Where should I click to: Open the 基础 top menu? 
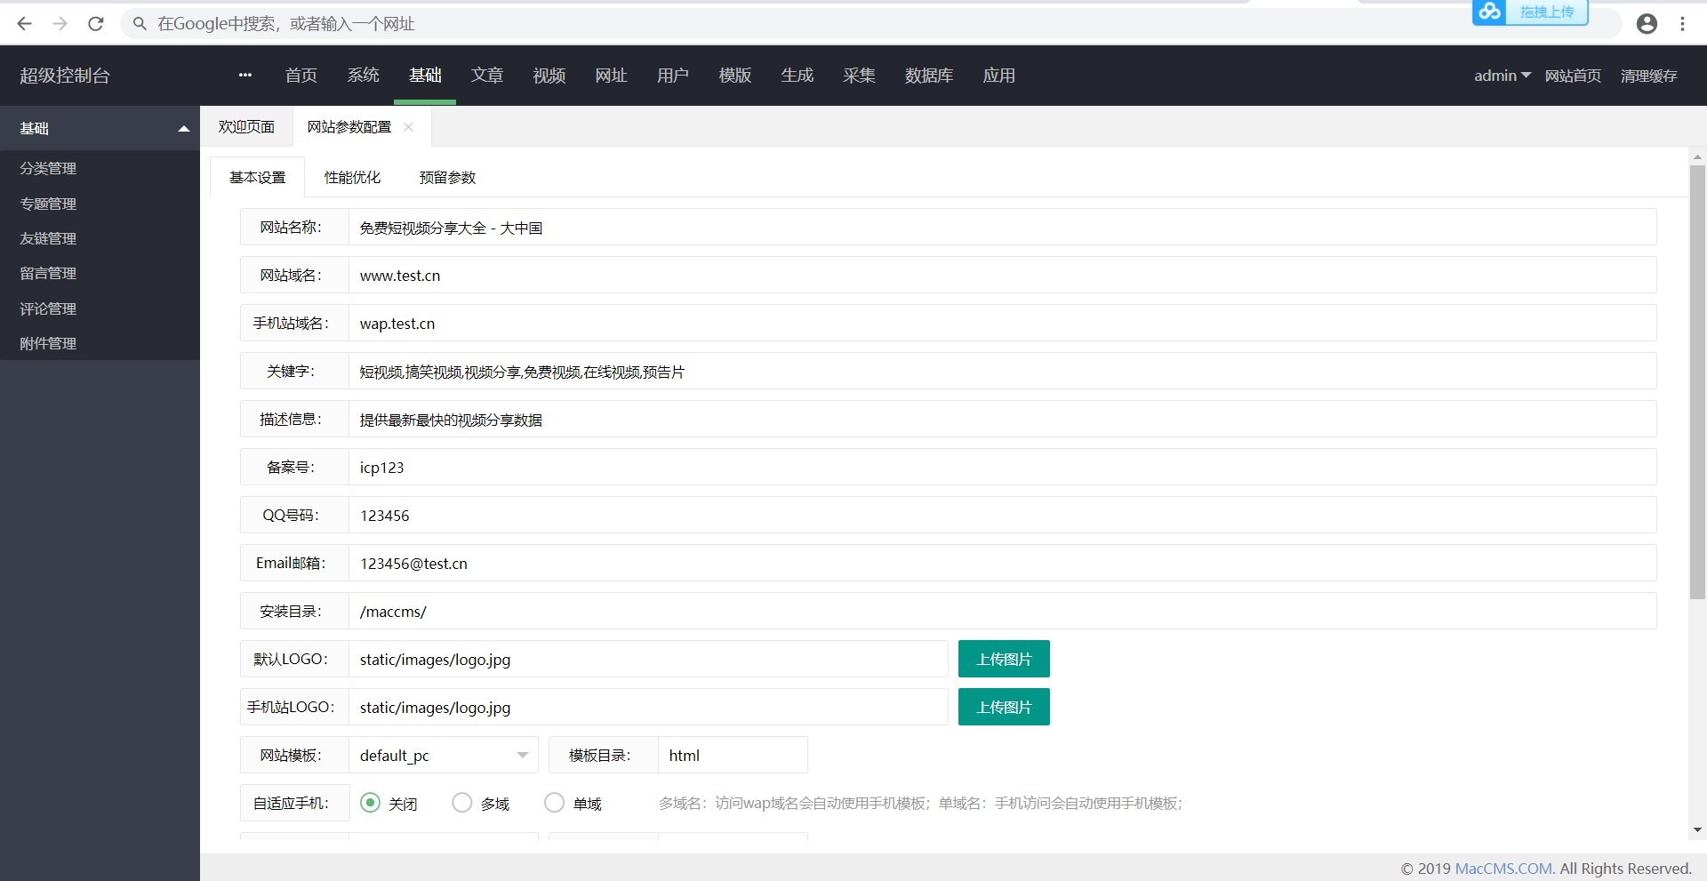pyautogui.click(x=425, y=76)
